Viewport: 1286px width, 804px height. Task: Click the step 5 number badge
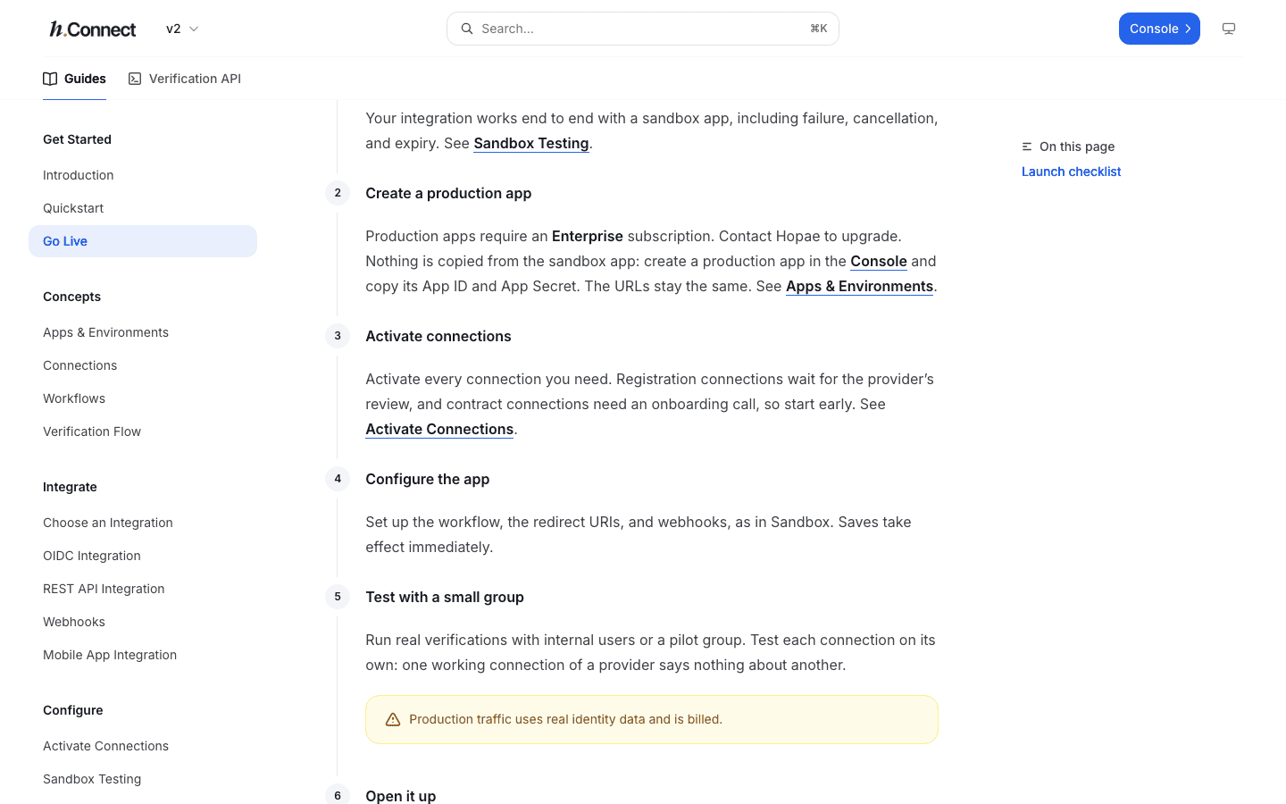pos(338,597)
